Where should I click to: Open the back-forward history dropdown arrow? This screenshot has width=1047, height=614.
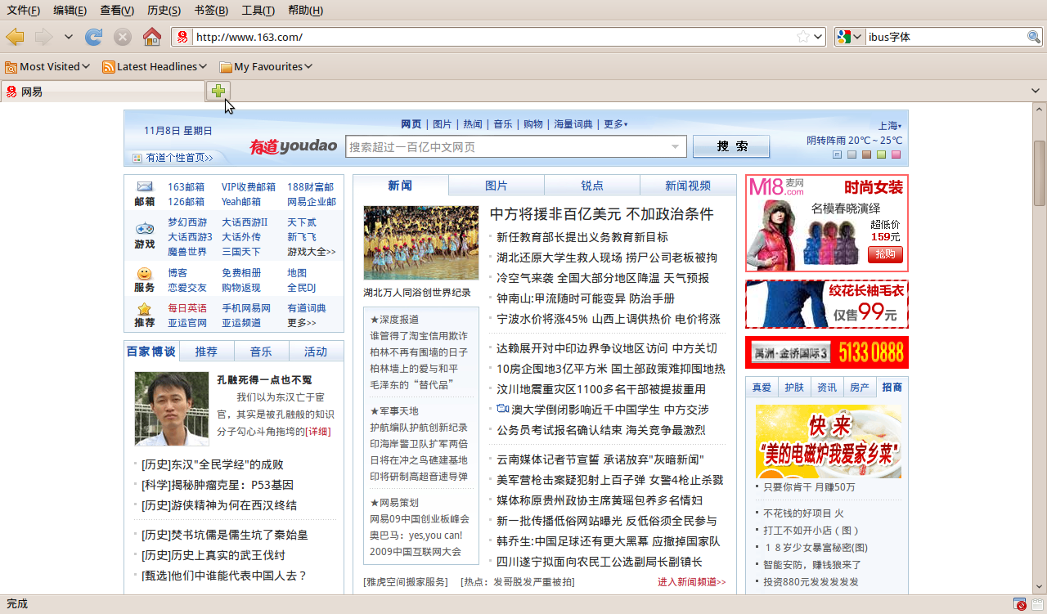tap(69, 37)
